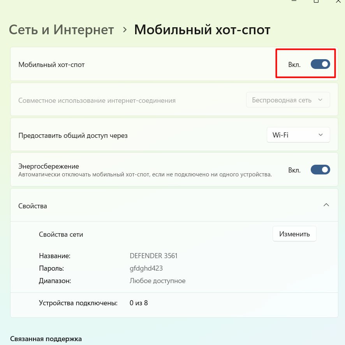Click the connected devices count 0 из 8
345x345 pixels.
click(139, 303)
